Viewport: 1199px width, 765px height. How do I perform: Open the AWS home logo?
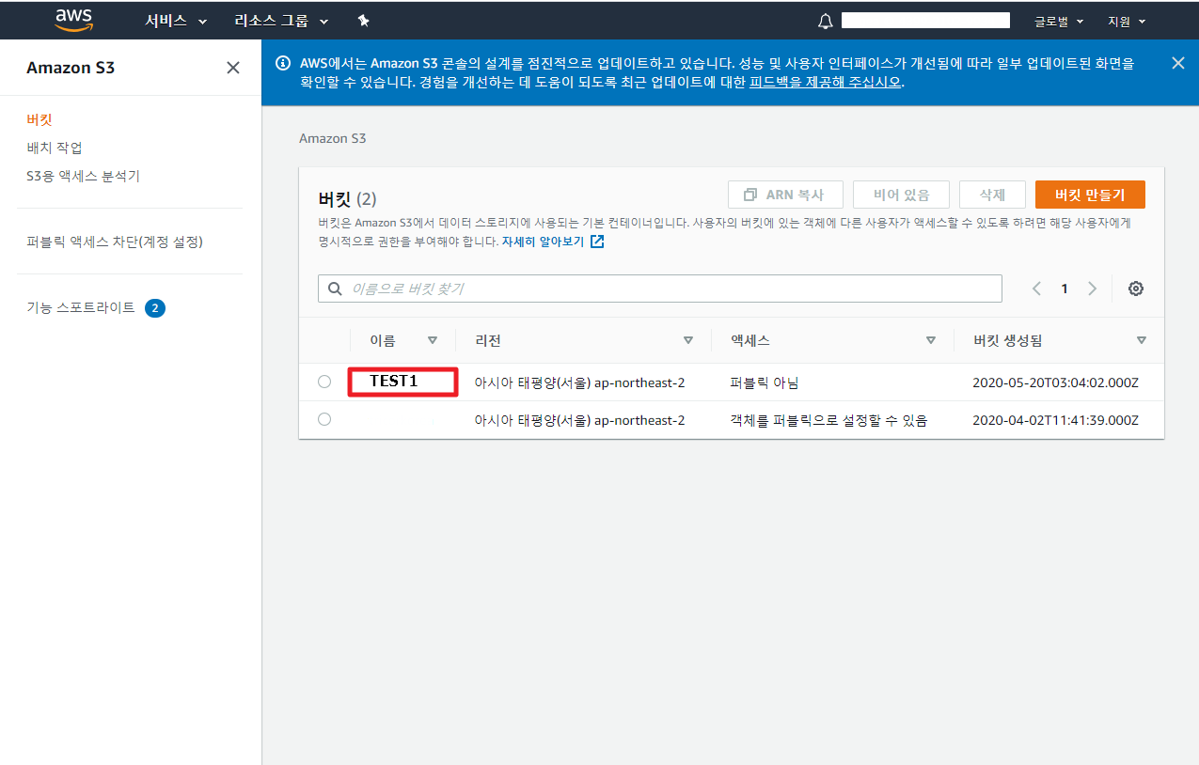point(74,20)
